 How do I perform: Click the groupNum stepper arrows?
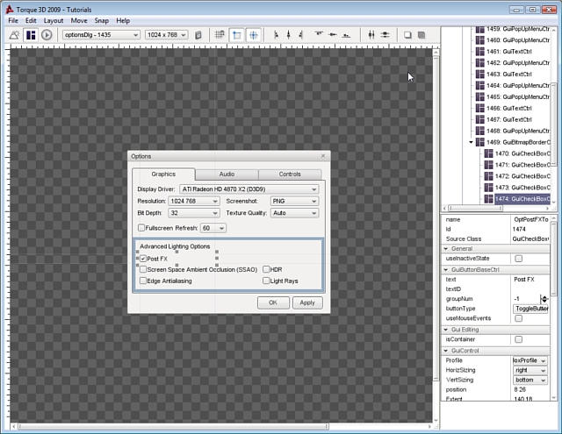click(x=544, y=299)
